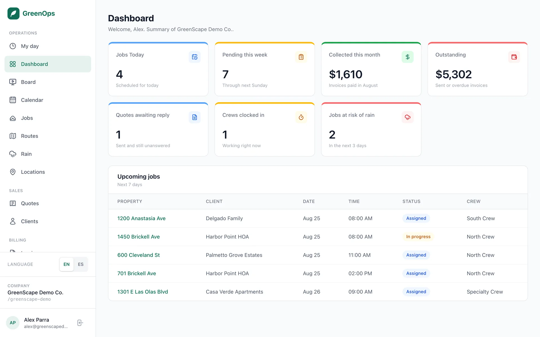The image size is (540, 337).
Task: Click the In progress status badge
Action: (418, 237)
